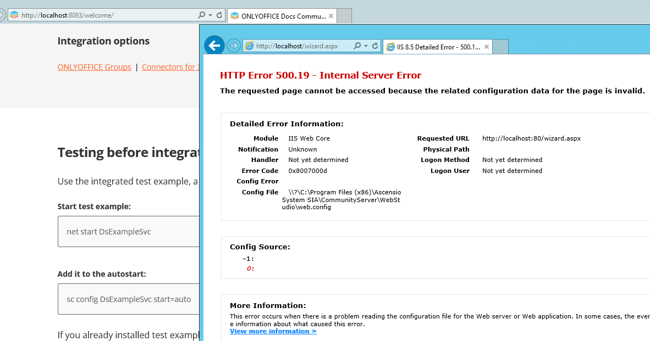This screenshot has width=650, height=341.
Task: Click the ONLYOFFICE favicon in the welcome address bar
Action: point(14,15)
